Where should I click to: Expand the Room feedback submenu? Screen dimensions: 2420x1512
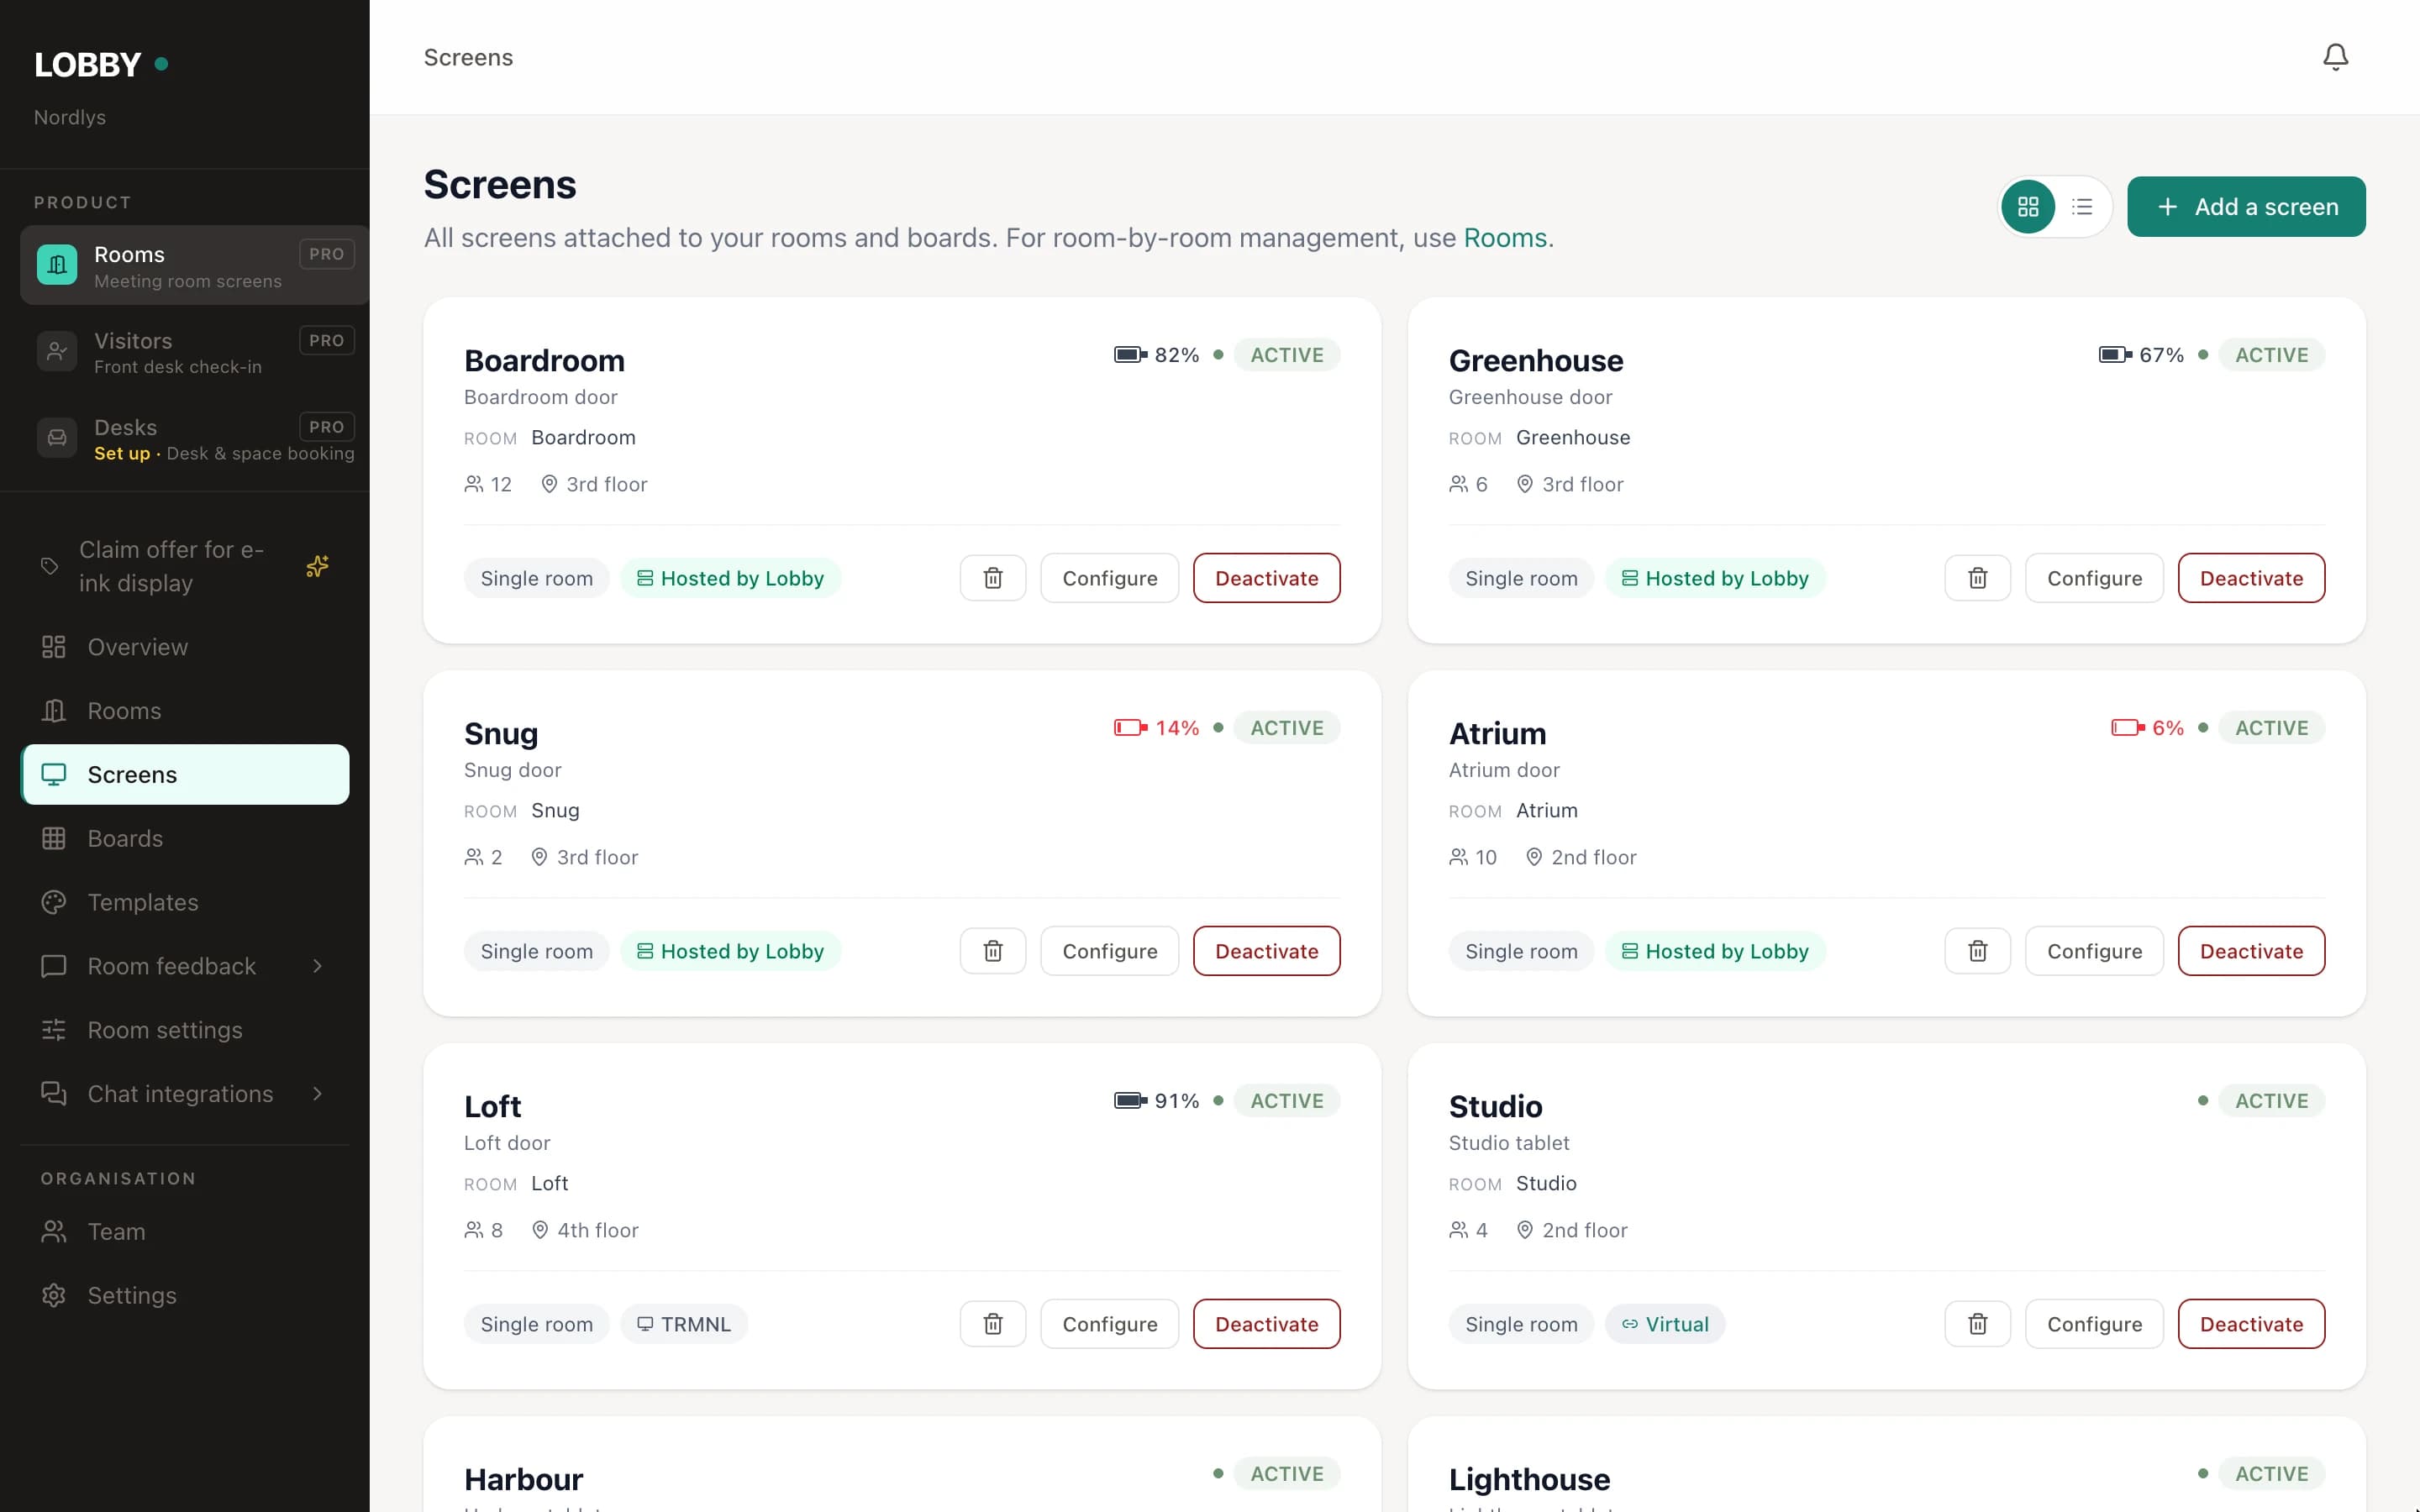coord(317,966)
